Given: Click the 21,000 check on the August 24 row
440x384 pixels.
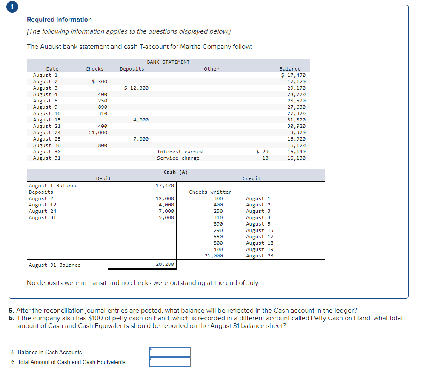Looking at the screenshot, I should coord(98,133).
